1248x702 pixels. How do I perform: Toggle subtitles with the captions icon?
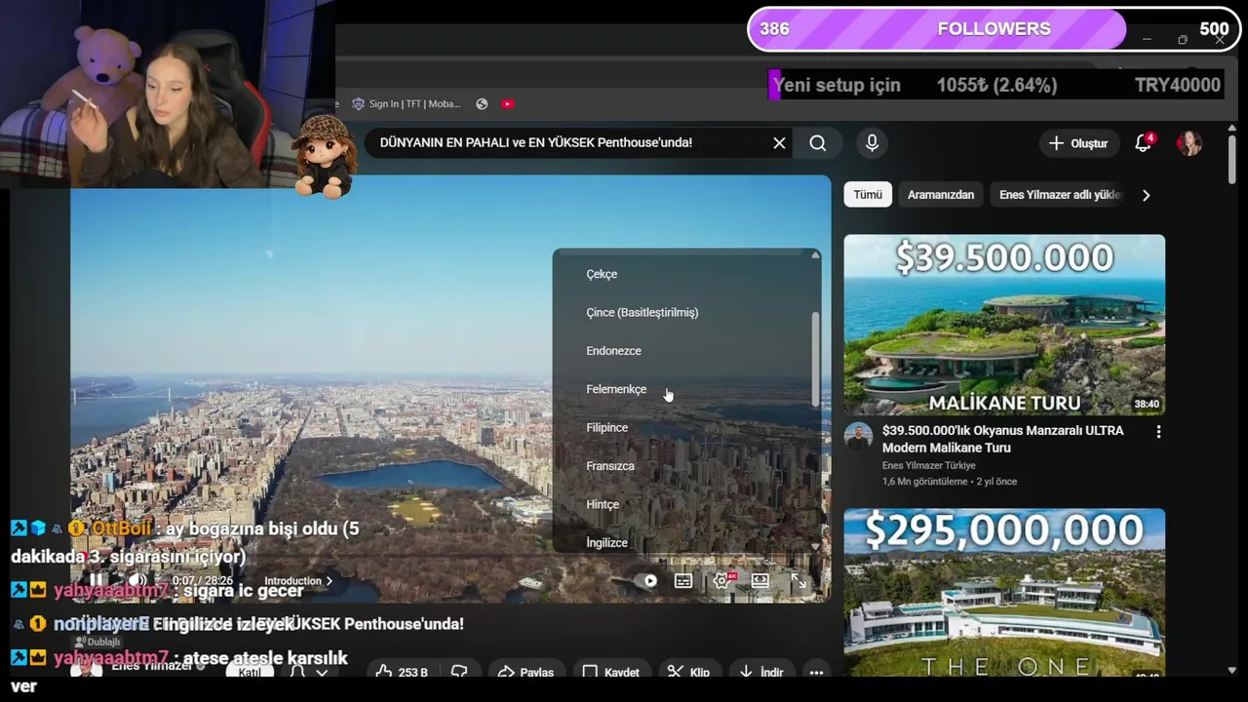[x=683, y=581]
